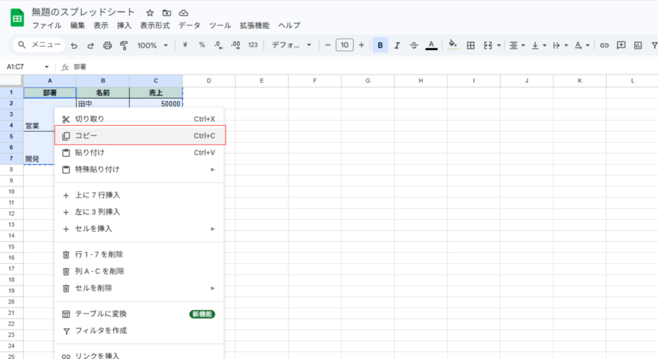658x359 pixels.
Task: Choose Copy (コピー) from the context menu
Action: 139,136
